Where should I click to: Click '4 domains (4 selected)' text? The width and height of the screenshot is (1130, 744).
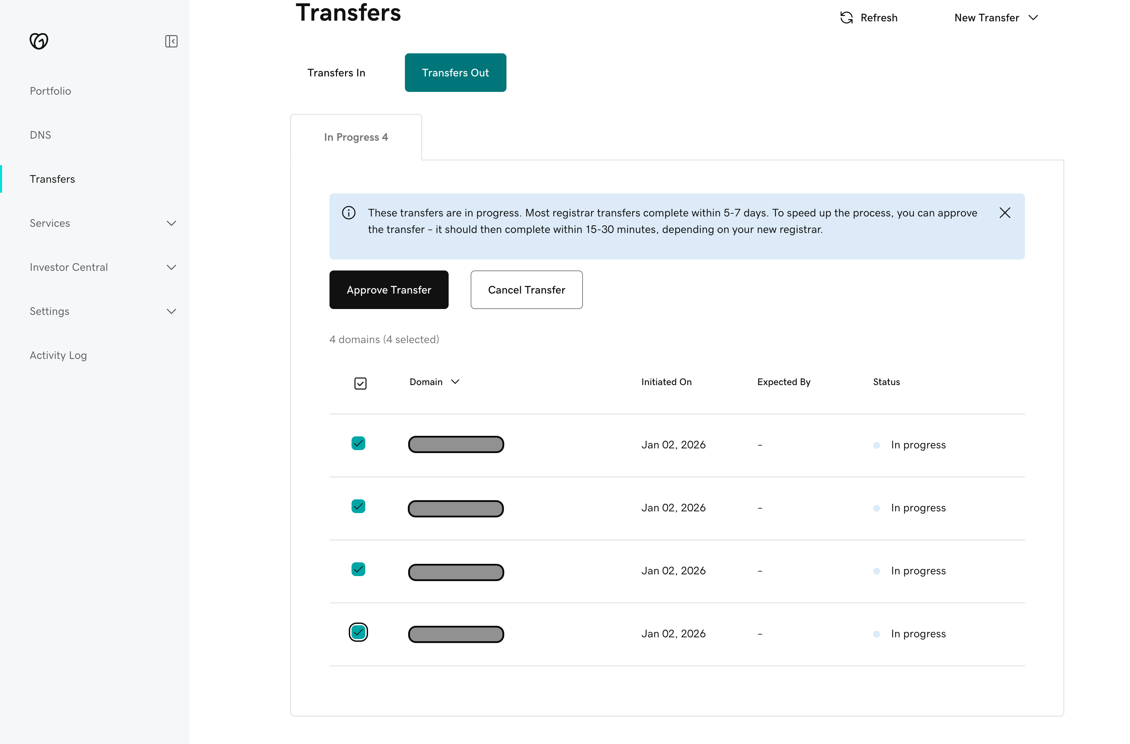pos(384,340)
